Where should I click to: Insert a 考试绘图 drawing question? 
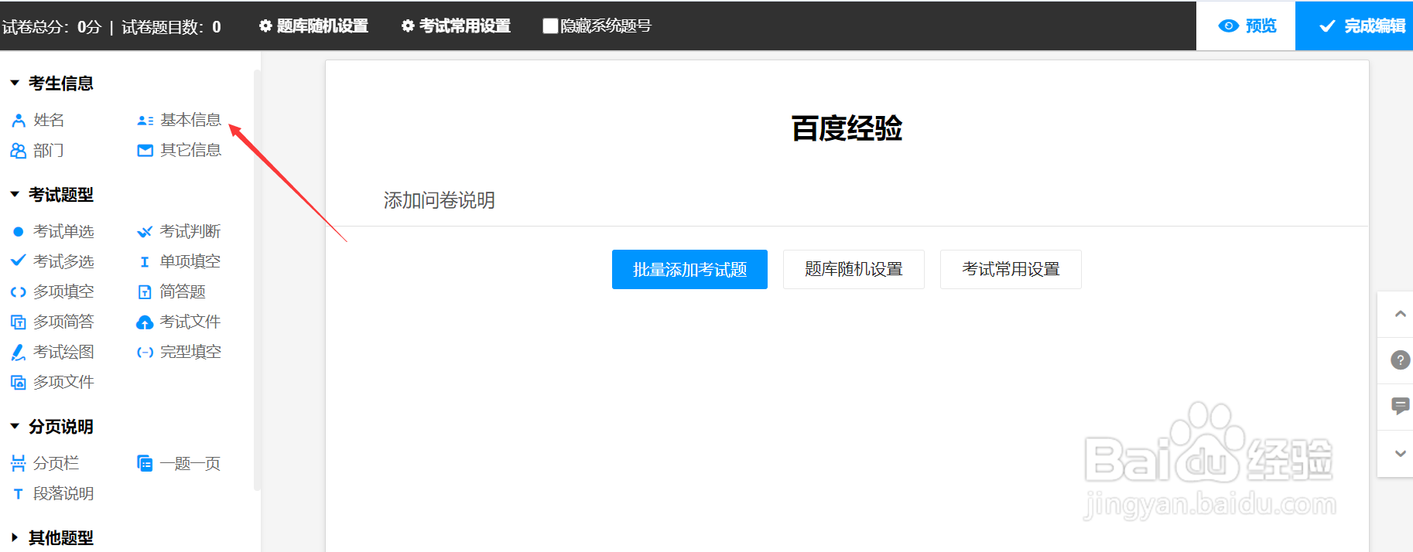[53, 352]
